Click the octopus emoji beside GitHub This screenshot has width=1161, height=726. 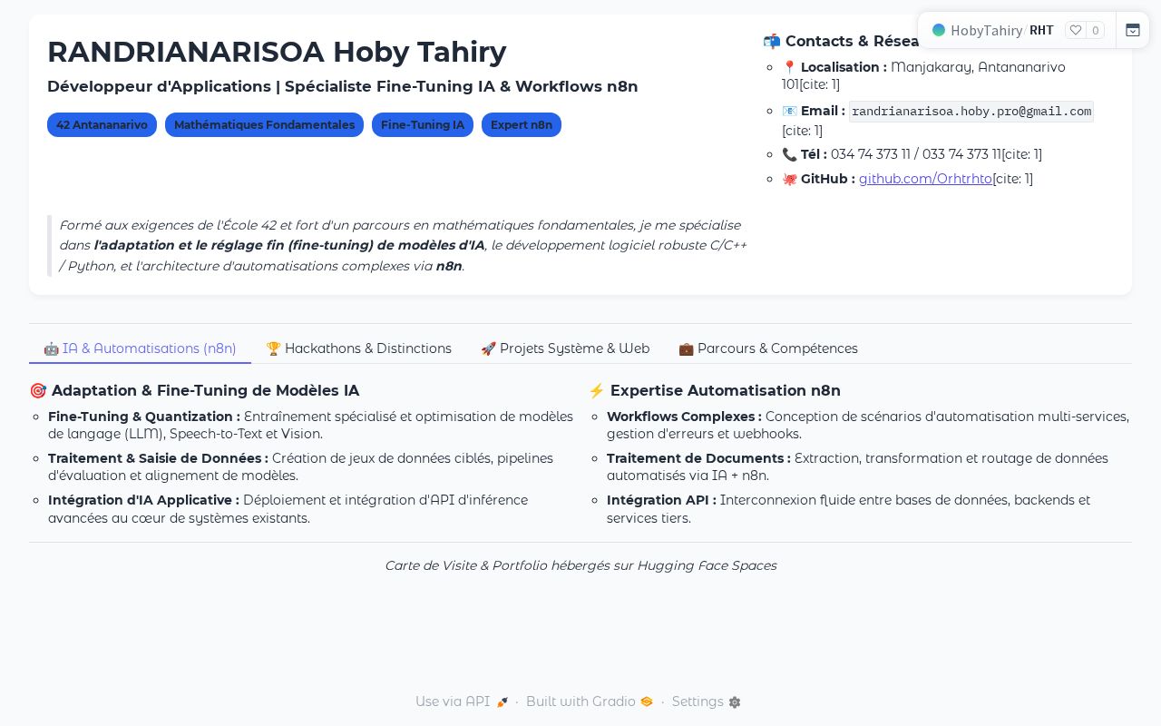789,179
